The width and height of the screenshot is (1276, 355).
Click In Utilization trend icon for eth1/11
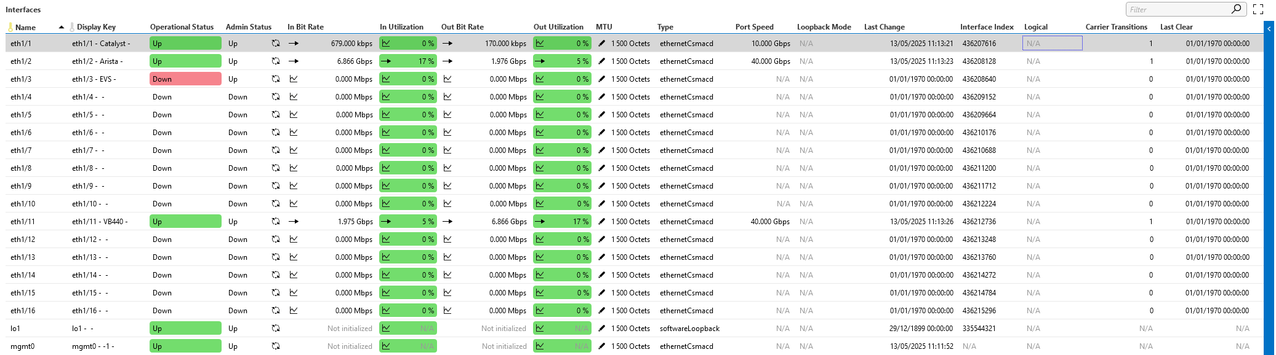386,222
